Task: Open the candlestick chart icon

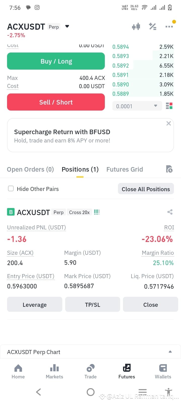Action: pyautogui.click(x=136, y=26)
